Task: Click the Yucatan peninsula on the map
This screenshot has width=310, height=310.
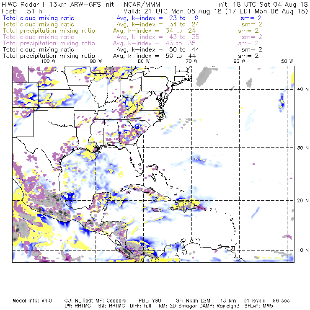Action: click(x=101, y=201)
